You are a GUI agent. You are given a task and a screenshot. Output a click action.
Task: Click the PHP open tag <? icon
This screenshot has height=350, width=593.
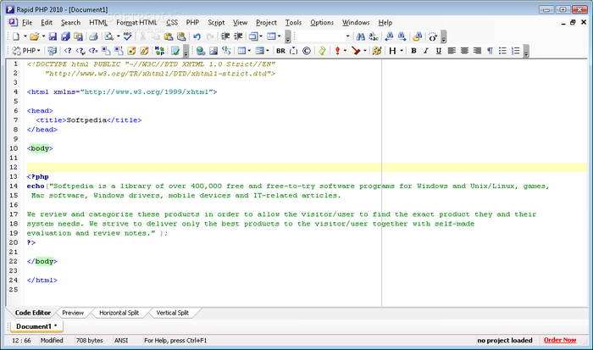[68, 51]
